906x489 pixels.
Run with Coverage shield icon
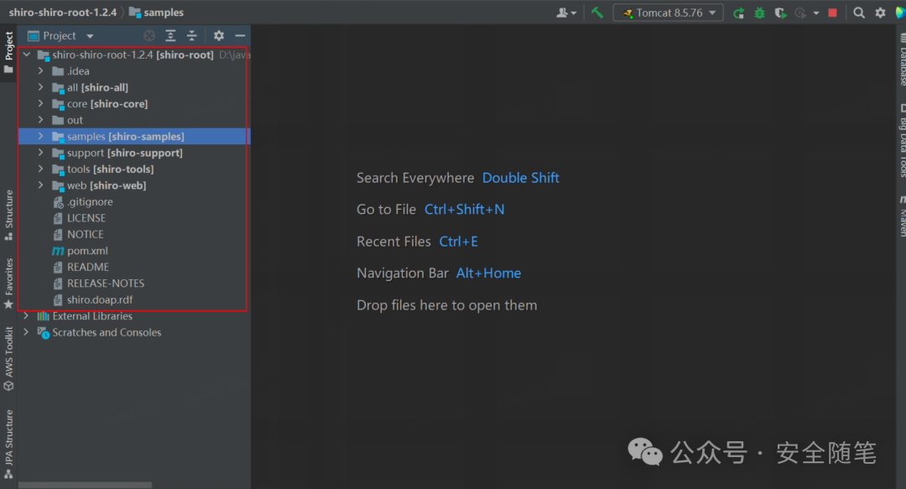(x=780, y=13)
